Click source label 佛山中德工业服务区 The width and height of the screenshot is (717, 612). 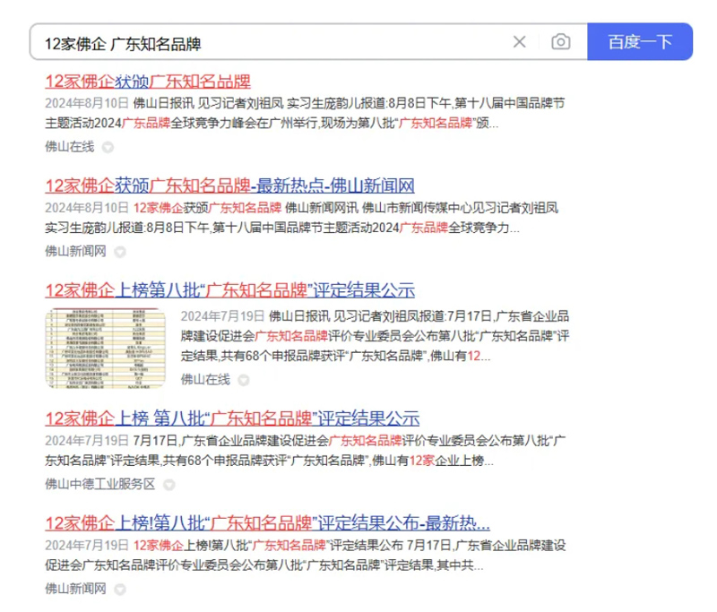(100, 484)
